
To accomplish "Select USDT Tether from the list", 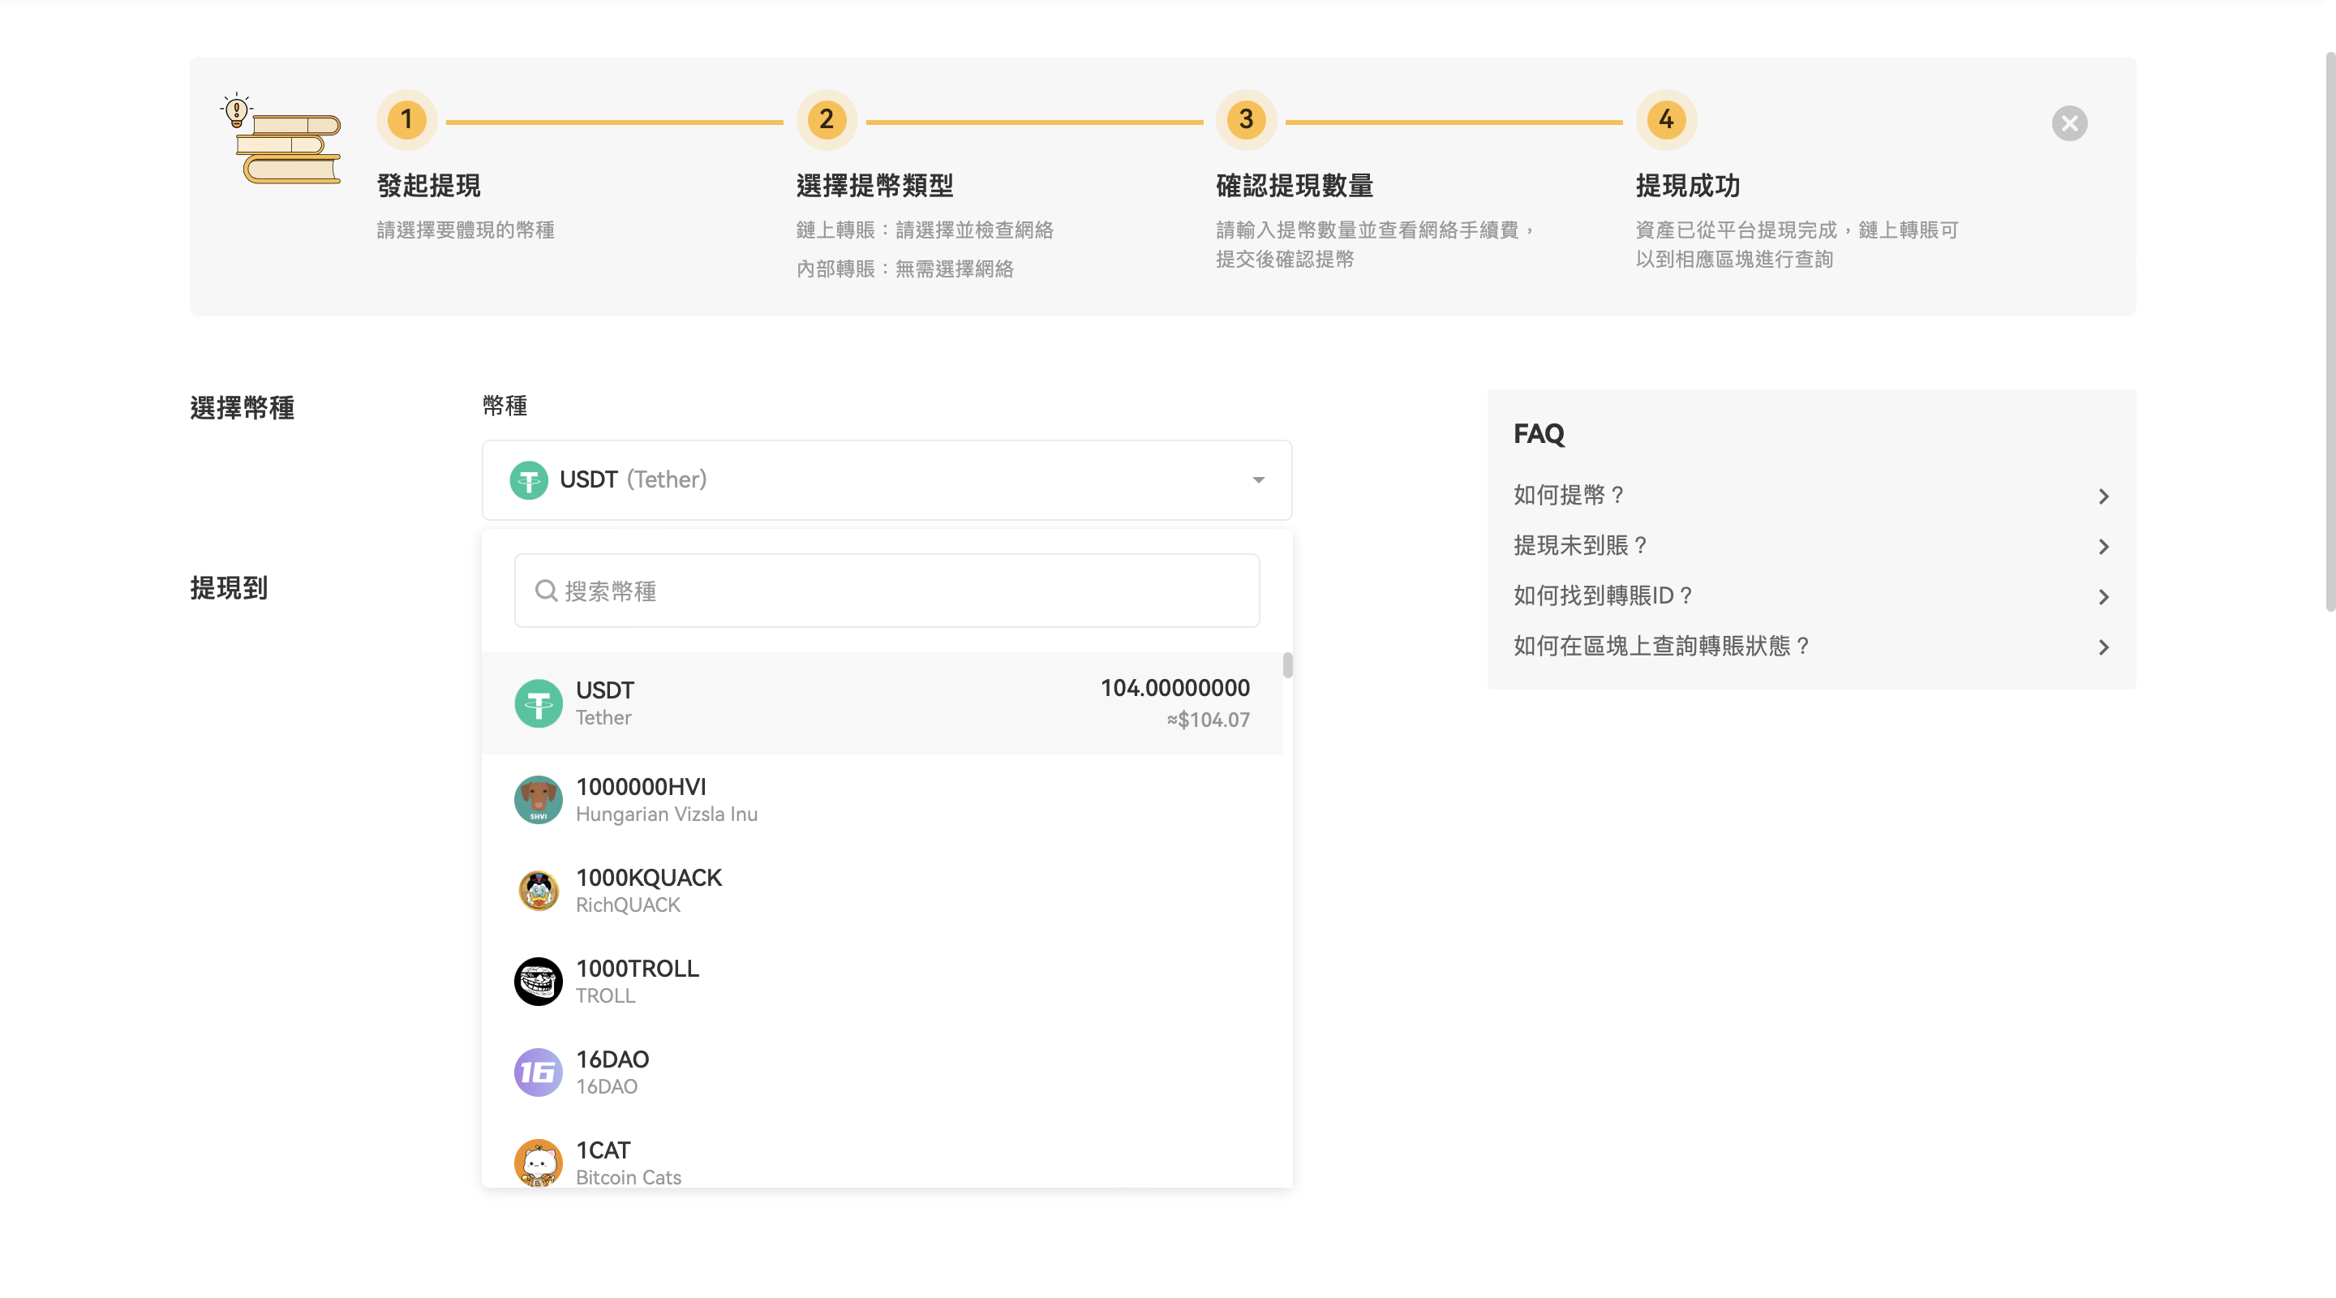I will coord(882,703).
